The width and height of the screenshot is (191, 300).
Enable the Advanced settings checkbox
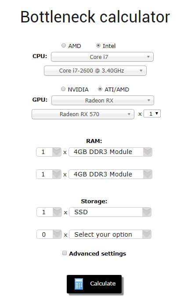tap(65, 253)
